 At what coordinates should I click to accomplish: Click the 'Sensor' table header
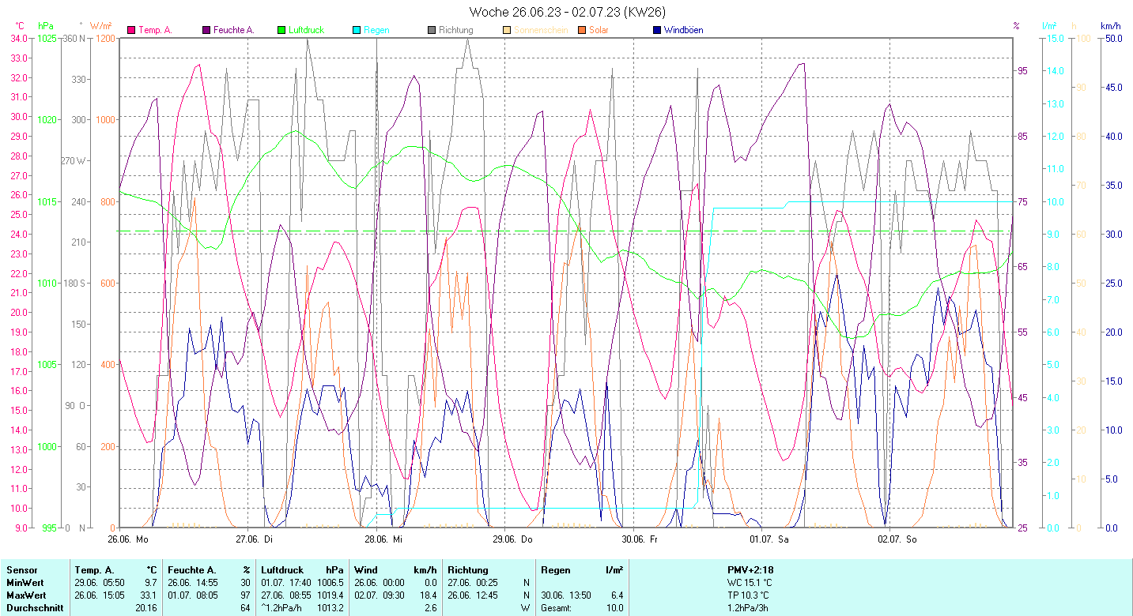21,569
